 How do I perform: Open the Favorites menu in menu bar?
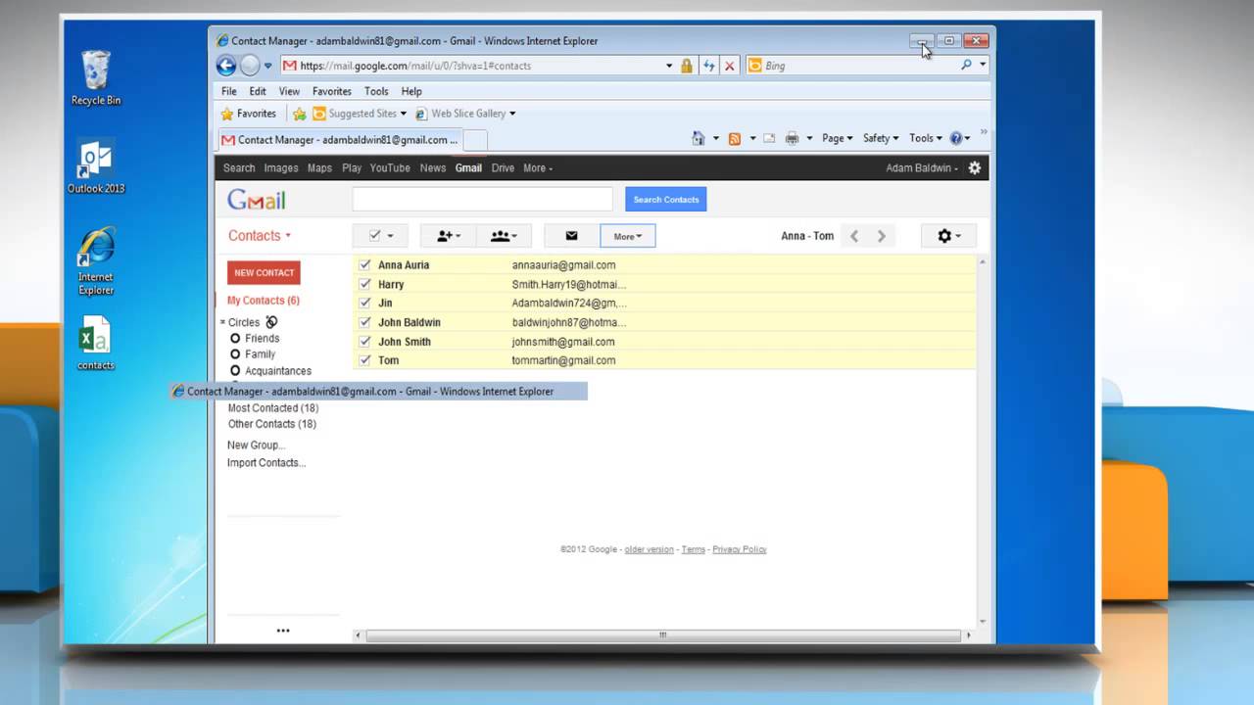point(332,91)
